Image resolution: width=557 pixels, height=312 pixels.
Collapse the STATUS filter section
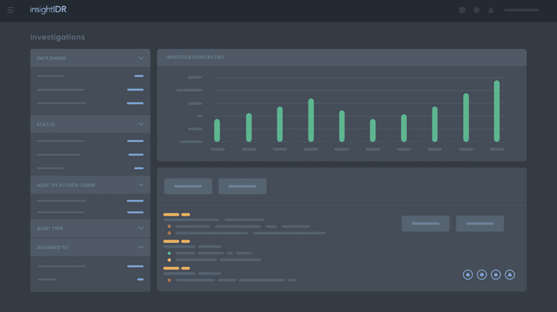(x=141, y=124)
